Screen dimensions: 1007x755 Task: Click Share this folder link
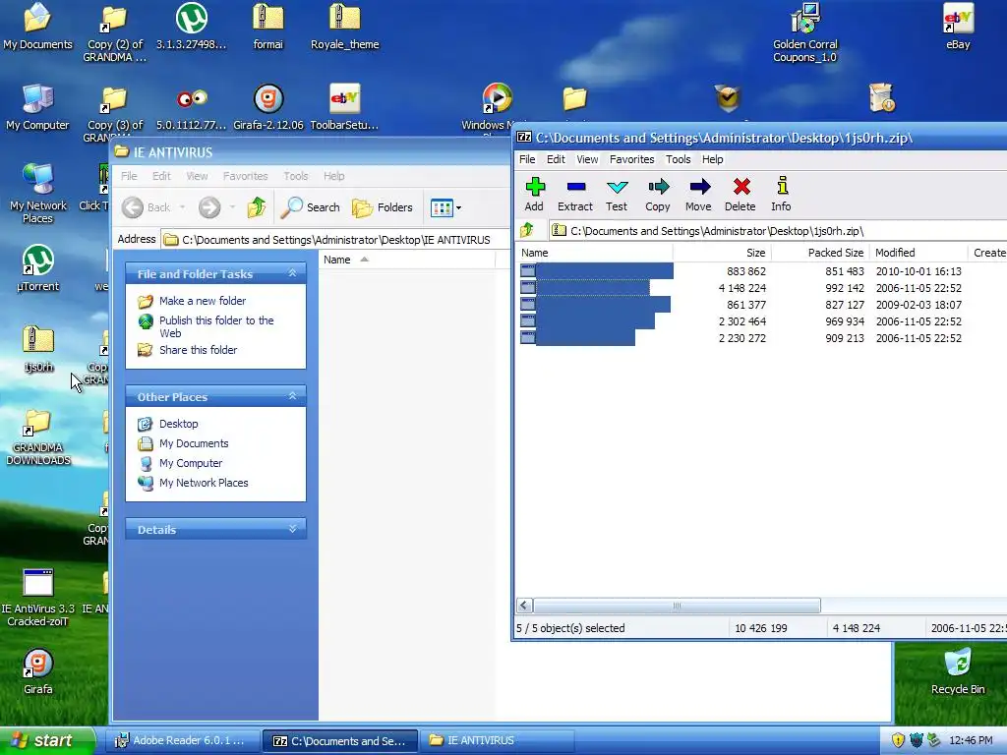click(198, 350)
